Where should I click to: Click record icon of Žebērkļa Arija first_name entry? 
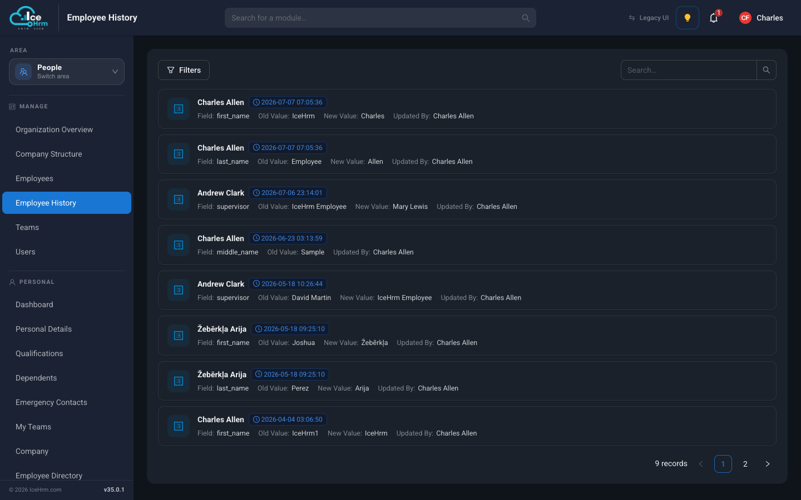[x=179, y=336]
